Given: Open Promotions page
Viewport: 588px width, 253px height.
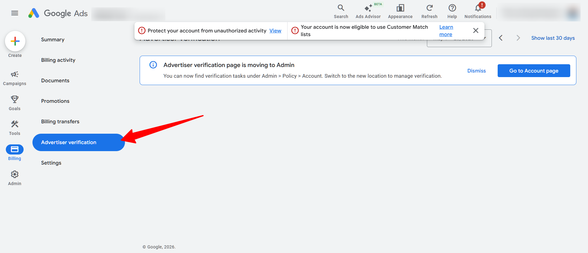Looking at the screenshot, I should (55, 101).
